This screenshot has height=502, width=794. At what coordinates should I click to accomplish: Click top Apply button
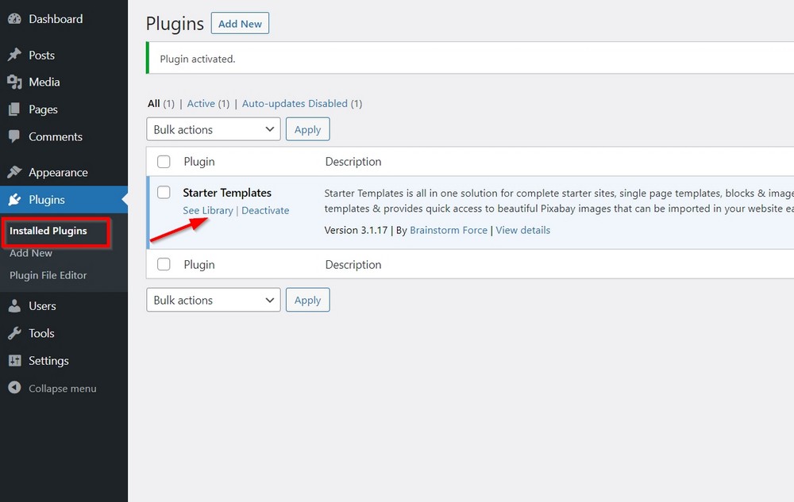(x=307, y=129)
